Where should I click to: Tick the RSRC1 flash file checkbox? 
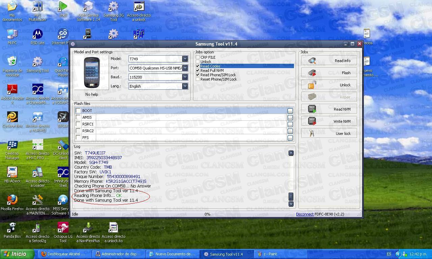pos(78,124)
